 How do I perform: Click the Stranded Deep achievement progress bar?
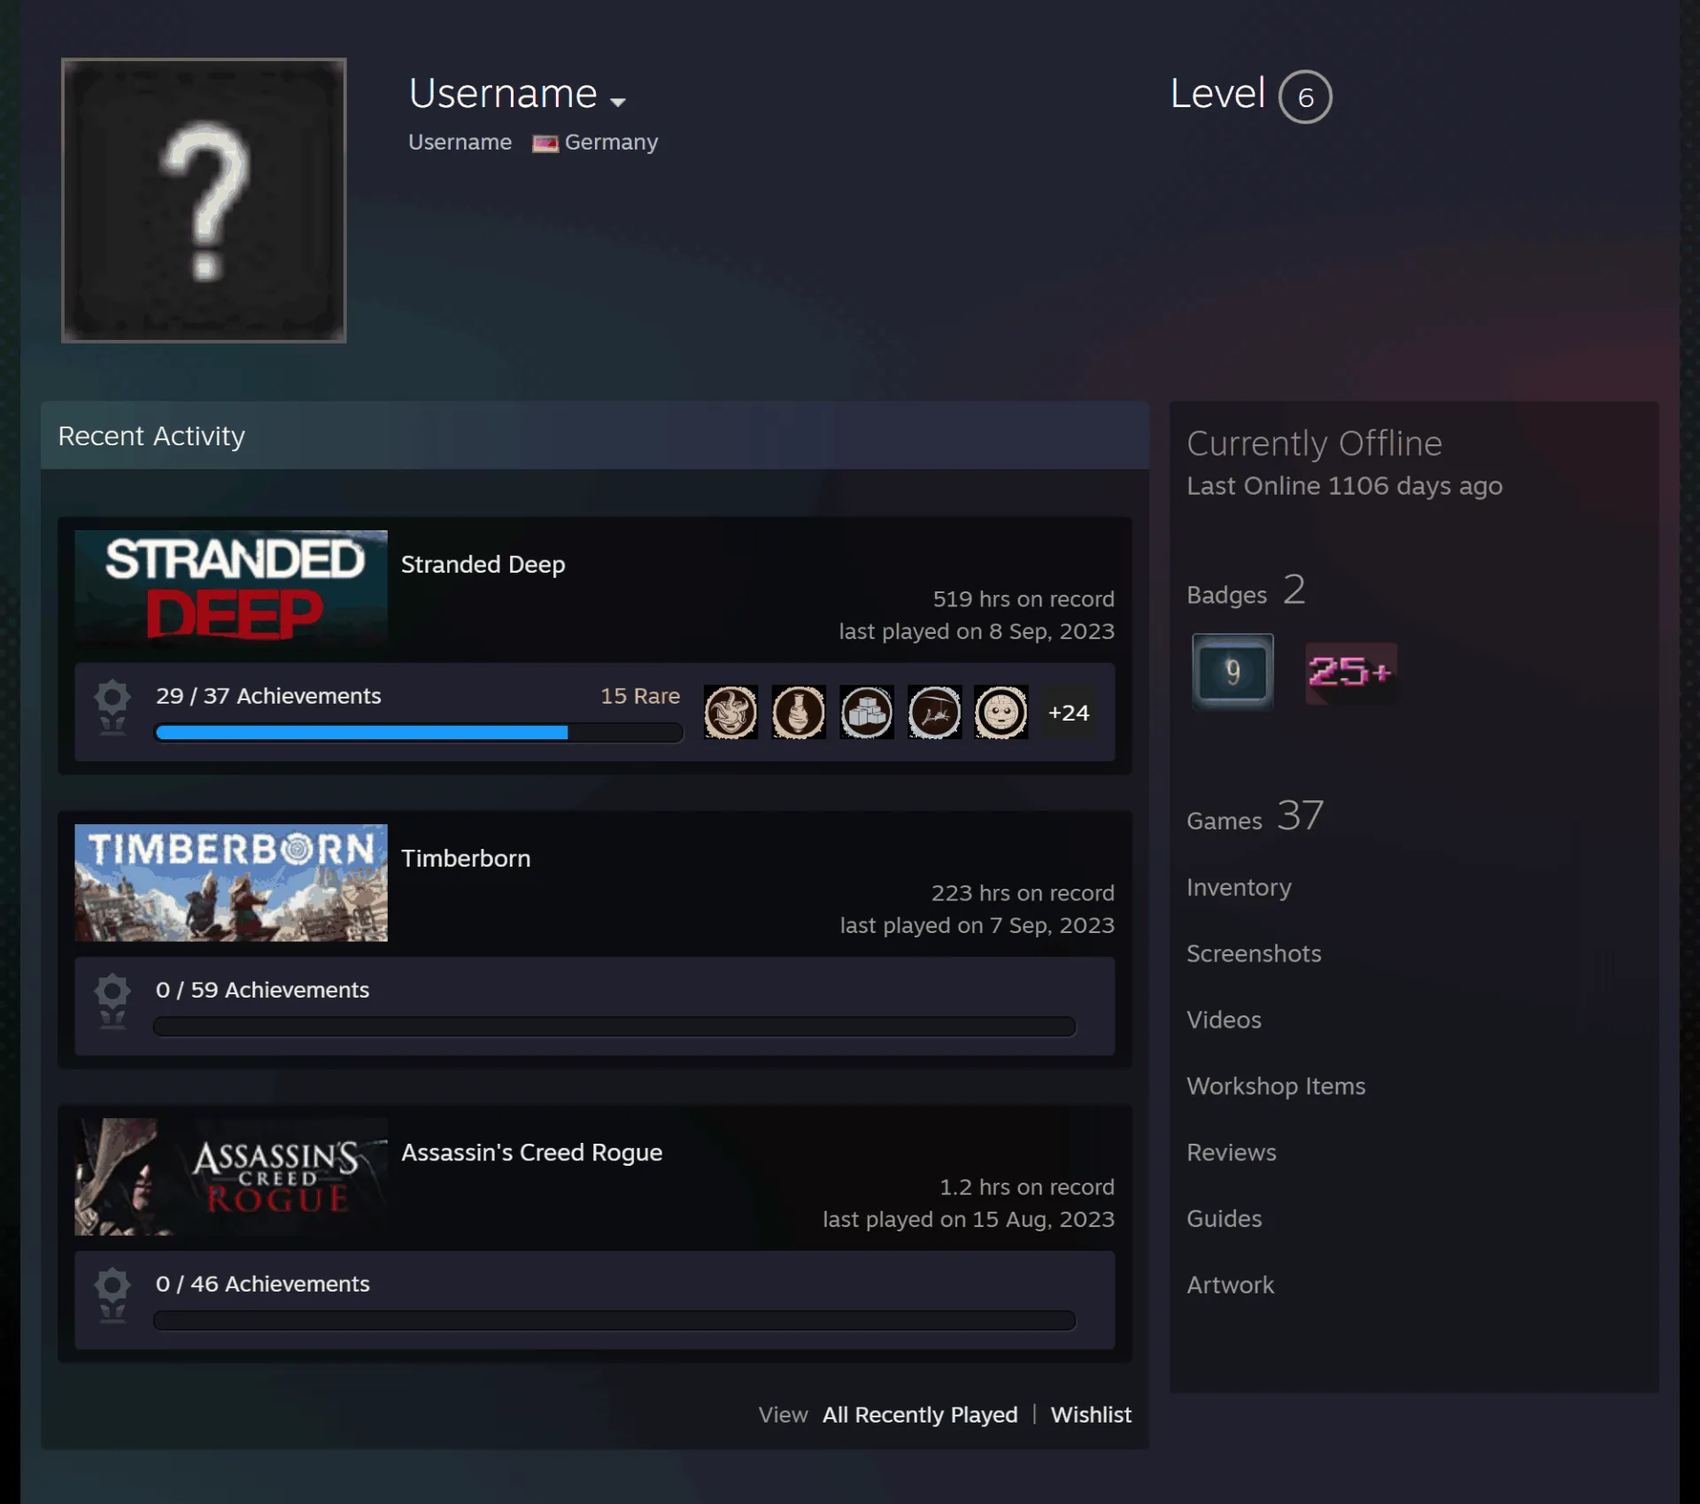419,732
